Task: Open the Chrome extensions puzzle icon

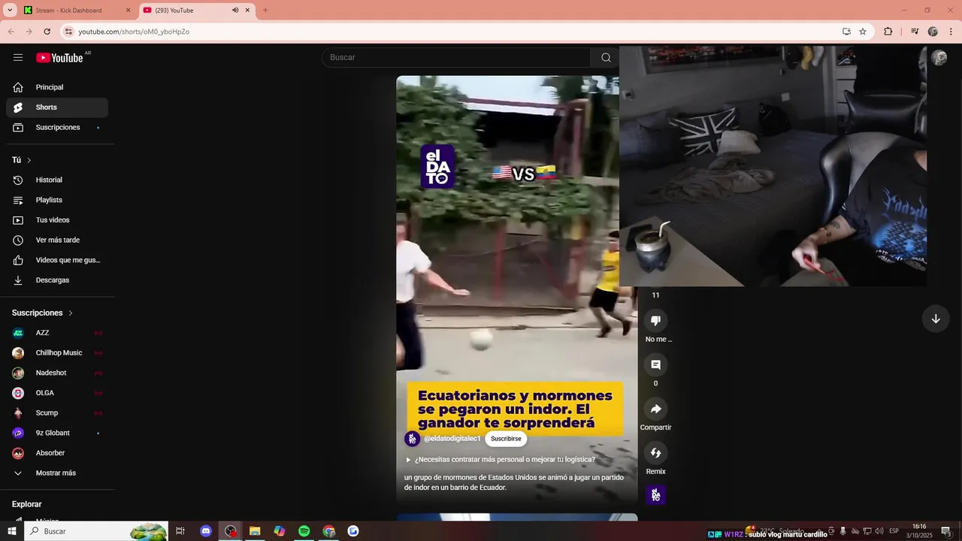Action: [x=888, y=32]
